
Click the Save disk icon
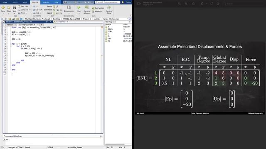point(15,7)
